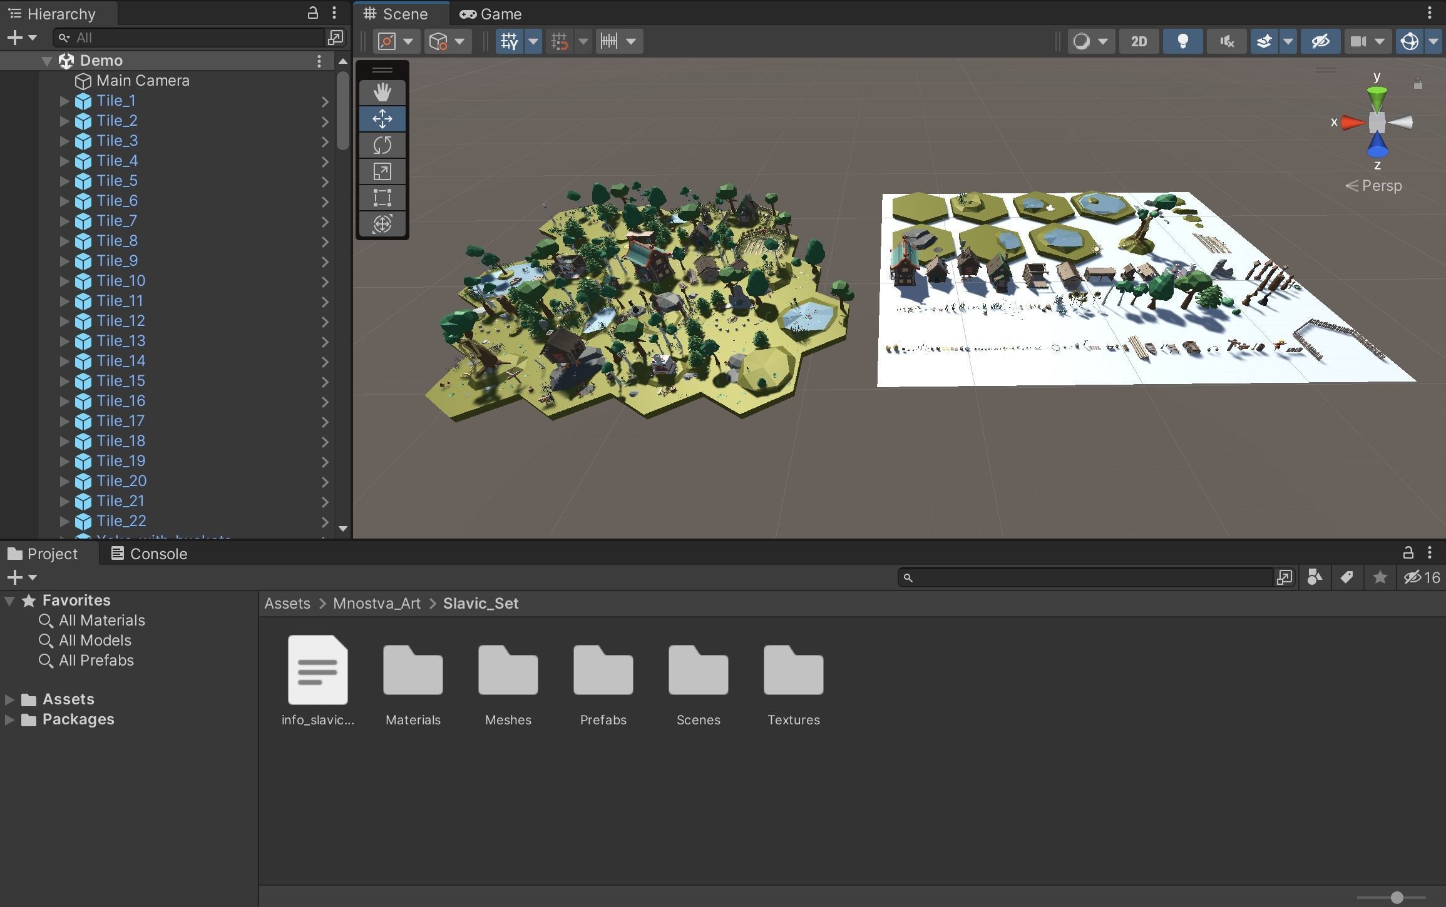Adjust the Project icon size slider
The width and height of the screenshot is (1446, 907).
pos(1397,898)
